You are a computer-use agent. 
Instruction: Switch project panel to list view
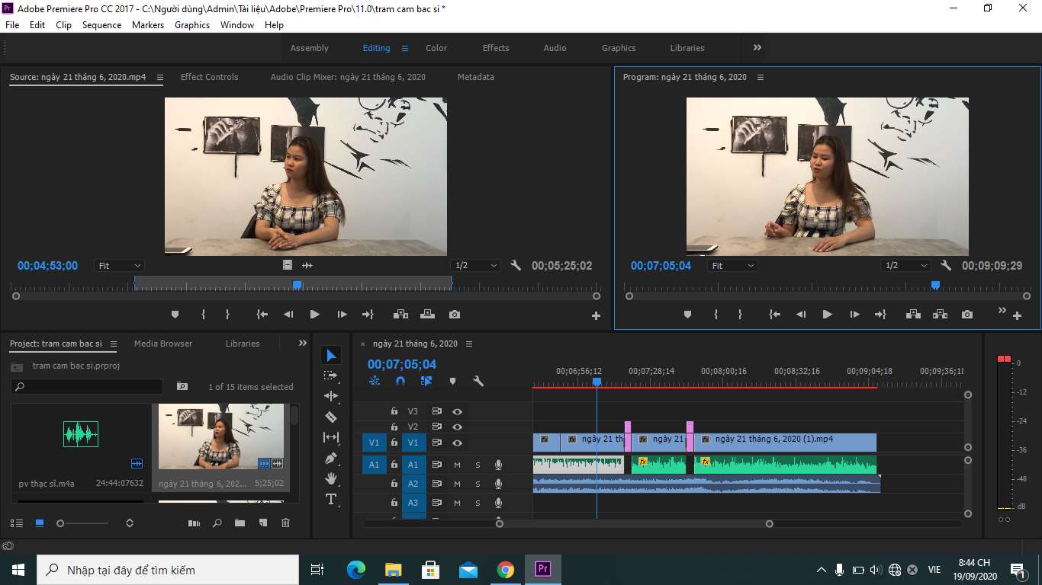(x=17, y=523)
